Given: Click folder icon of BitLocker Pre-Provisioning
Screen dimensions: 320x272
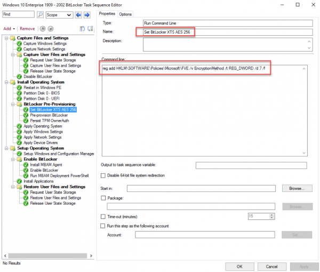Looking at the screenshot, I should [19, 105].
